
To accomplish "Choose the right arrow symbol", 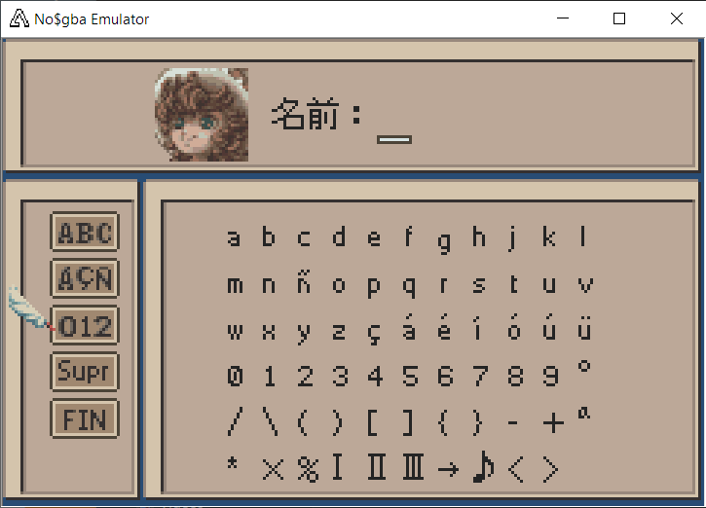I will point(447,469).
